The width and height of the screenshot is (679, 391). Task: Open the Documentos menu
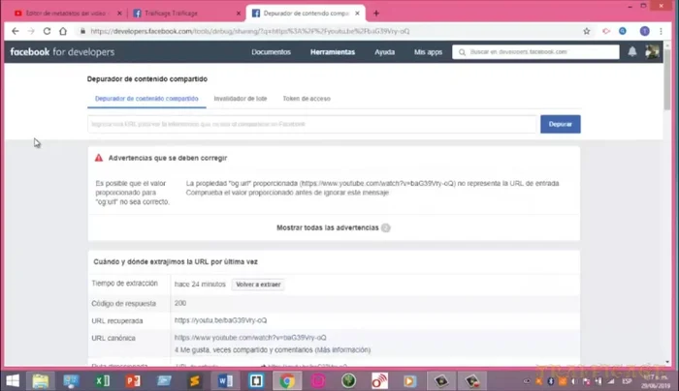coord(271,51)
